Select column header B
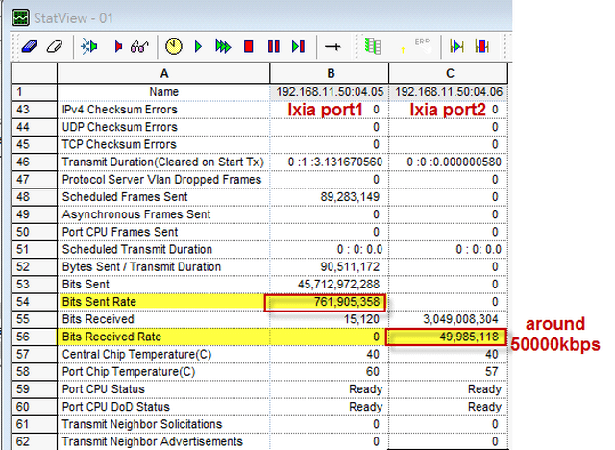Screen dimensions: 615x450 click(x=330, y=73)
